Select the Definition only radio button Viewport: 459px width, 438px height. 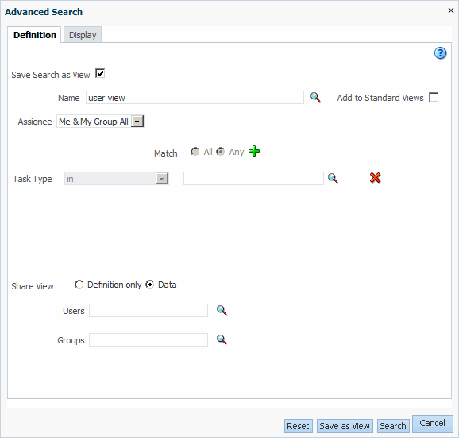[x=79, y=285]
